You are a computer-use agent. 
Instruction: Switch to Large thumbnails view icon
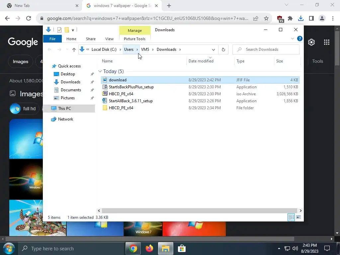click(x=298, y=217)
